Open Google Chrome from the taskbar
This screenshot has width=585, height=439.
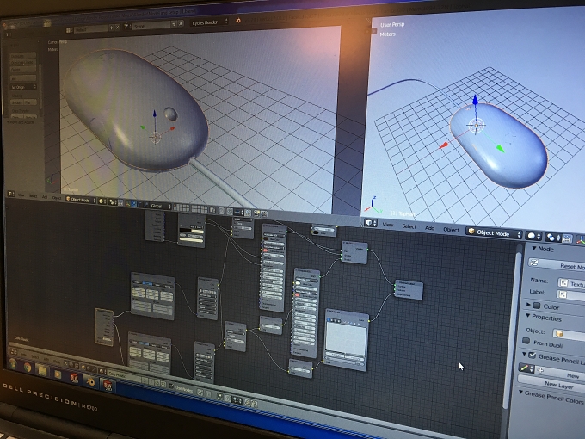click(28, 368)
